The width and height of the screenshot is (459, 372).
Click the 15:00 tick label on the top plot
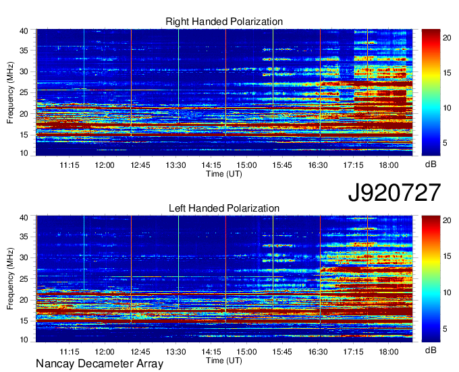(x=246, y=165)
